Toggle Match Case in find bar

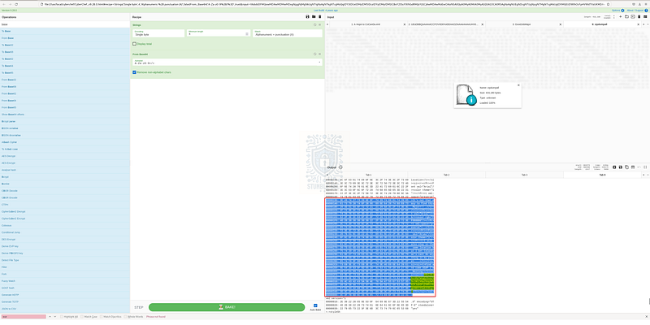[x=82, y=316]
